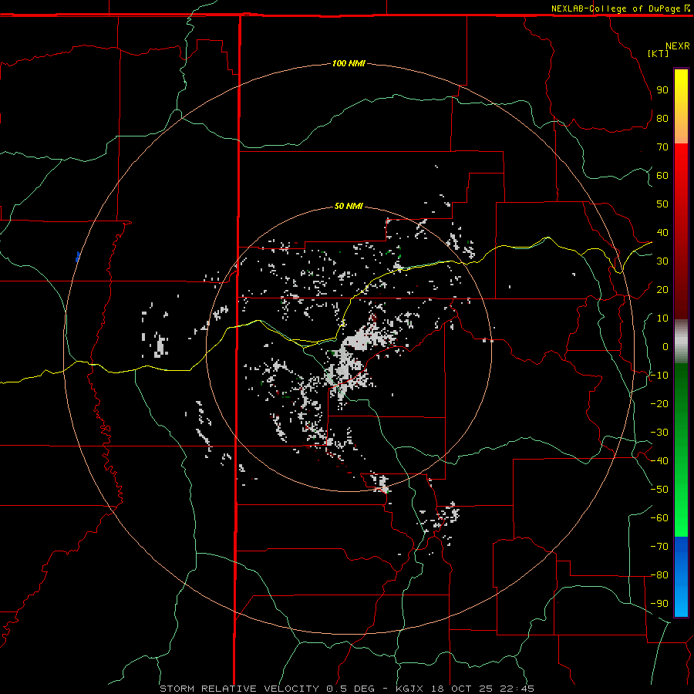Image resolution: width=694 pixels, height=694 pixels.
Task: Click the 90 knot value on color scale
Action: (662, 90)
